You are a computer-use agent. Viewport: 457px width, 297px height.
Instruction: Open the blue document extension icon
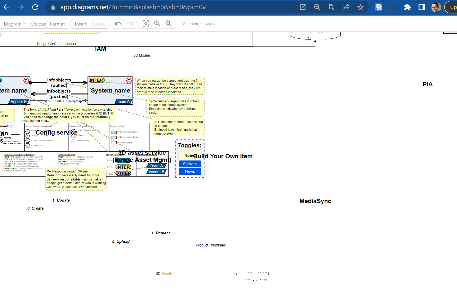378,7
